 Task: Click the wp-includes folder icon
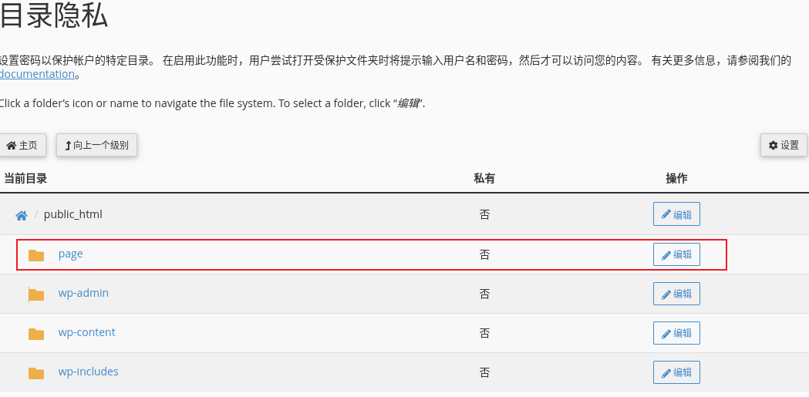point(36,373)
